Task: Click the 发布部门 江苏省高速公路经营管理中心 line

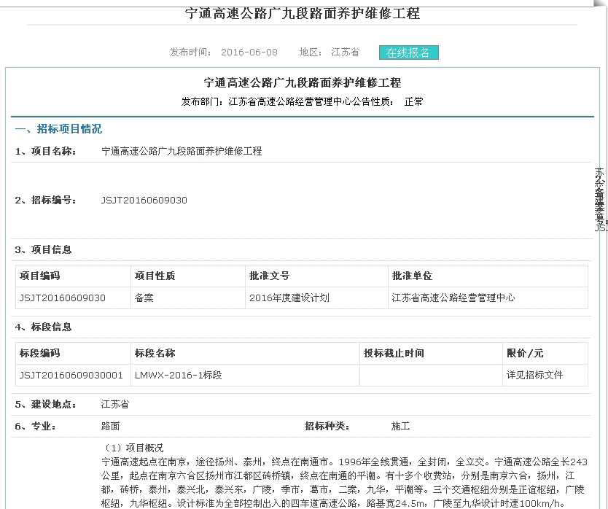Action: click(302, 101)
